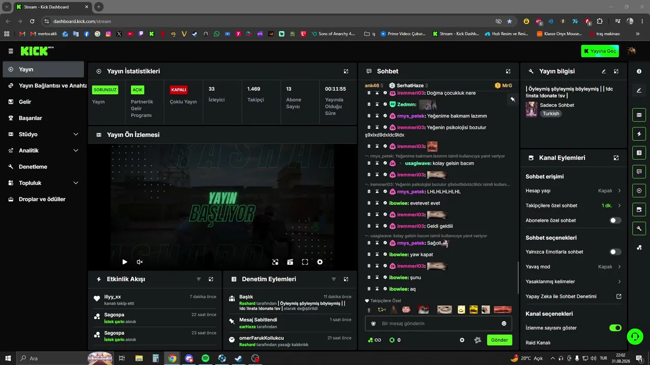Screen dimensions: 650x365
Task: Pop out the stream preview player
Action: pyautogui.click(x=275, y=262)
